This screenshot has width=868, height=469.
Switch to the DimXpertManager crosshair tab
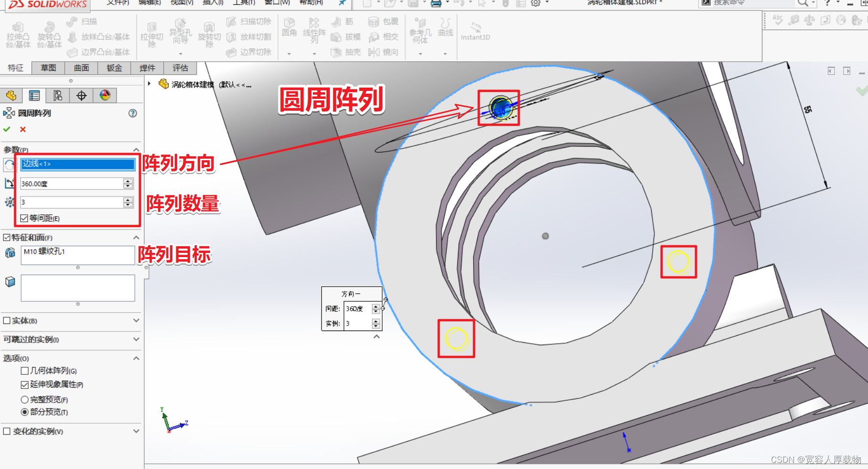pyautogui.click(x=82, y=96)
